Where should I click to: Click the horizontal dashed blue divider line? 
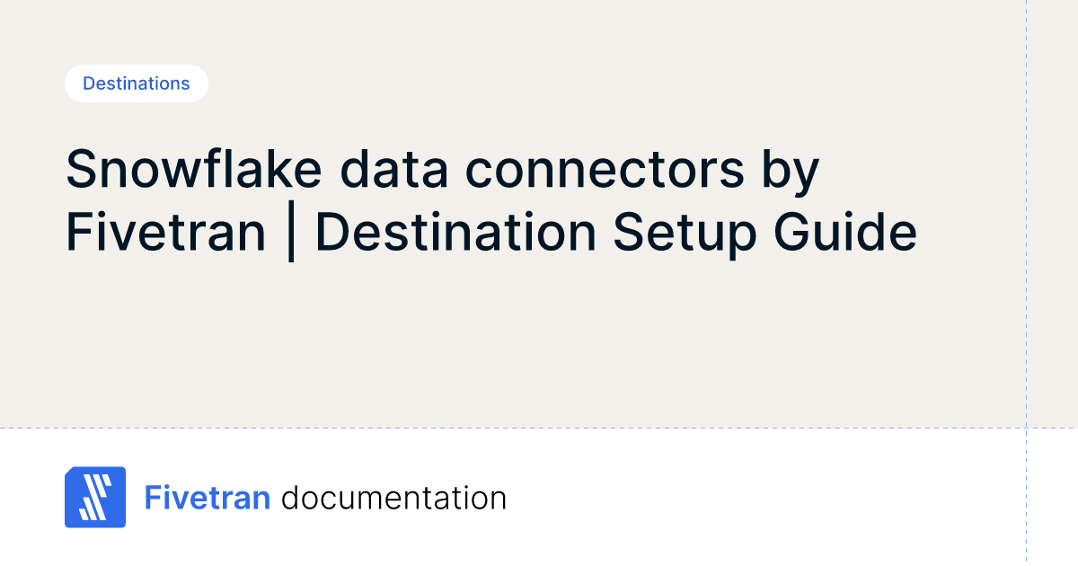click(x=539, y=428)
